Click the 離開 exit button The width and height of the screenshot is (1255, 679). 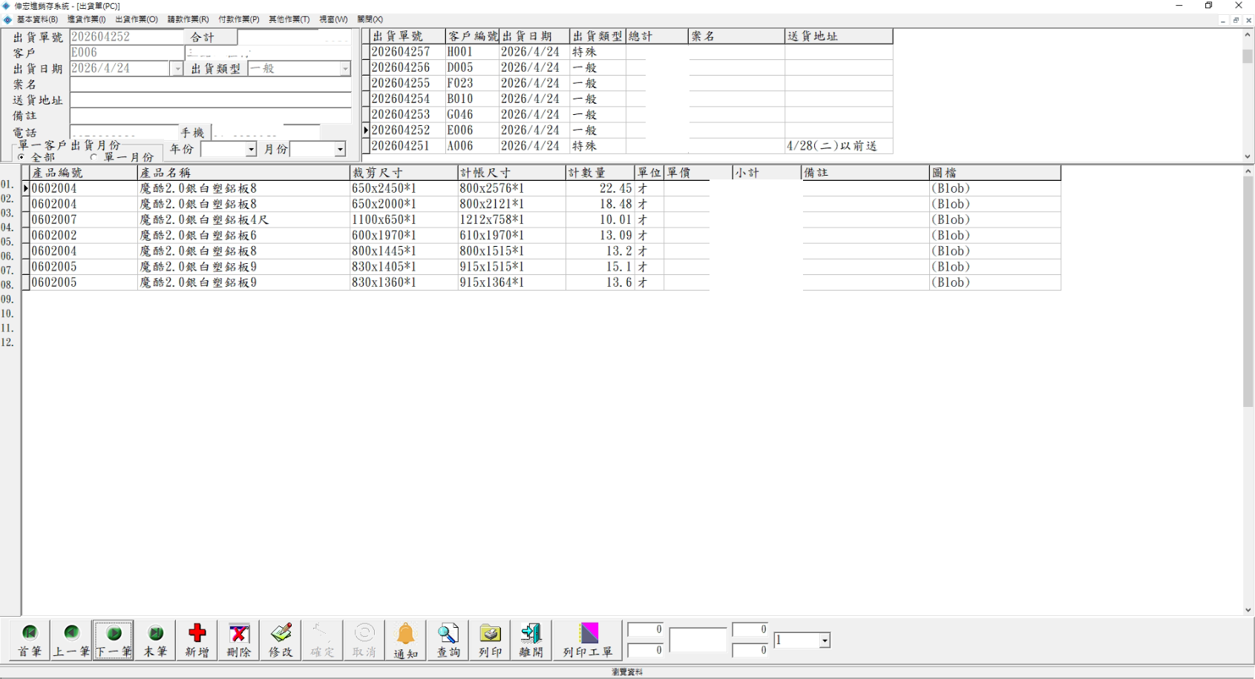pyautogui.click(x=531, y=640)
